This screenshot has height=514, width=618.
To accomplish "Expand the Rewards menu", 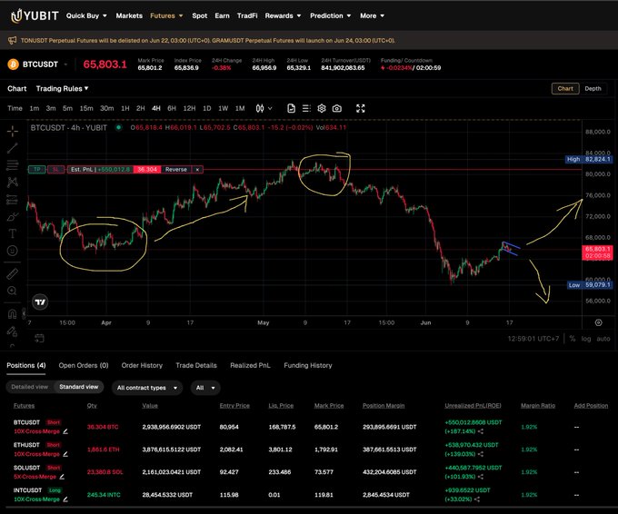I will click(x=283, y=15).
